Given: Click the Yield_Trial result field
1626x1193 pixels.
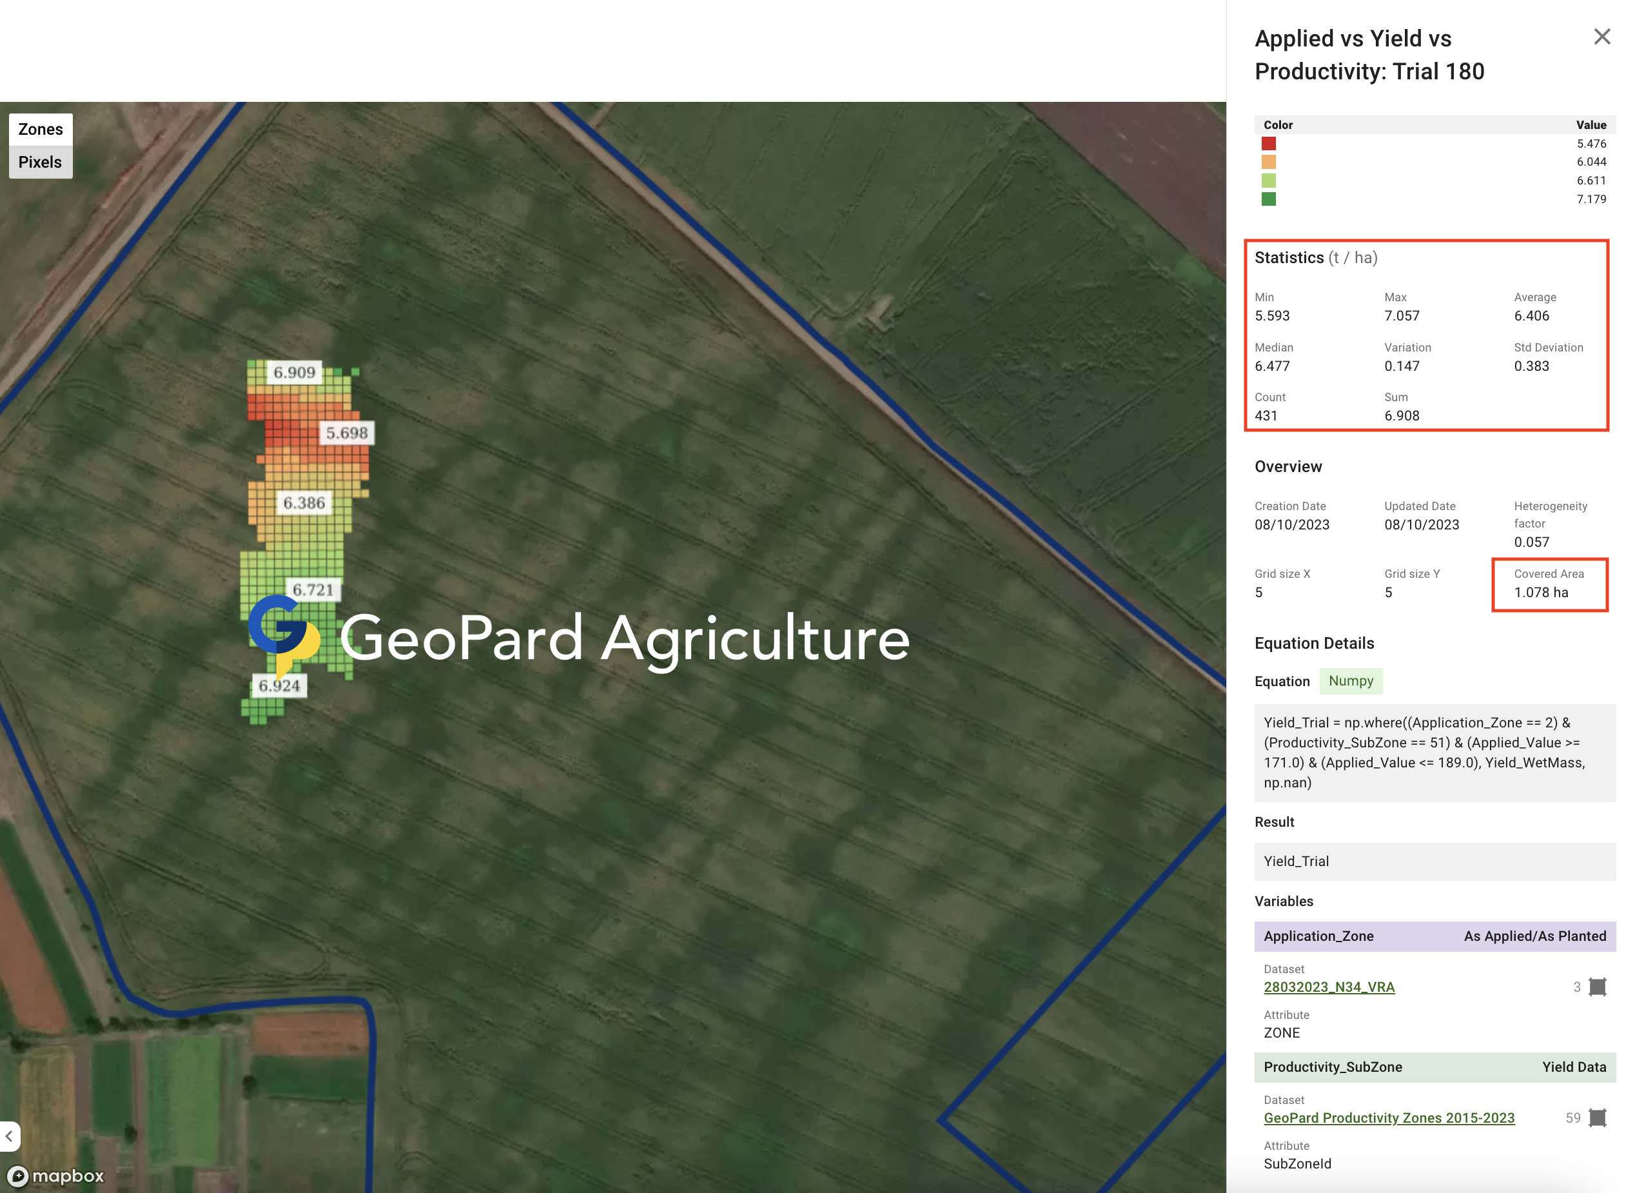Looking at the screenshot, I should point(1433,861).
